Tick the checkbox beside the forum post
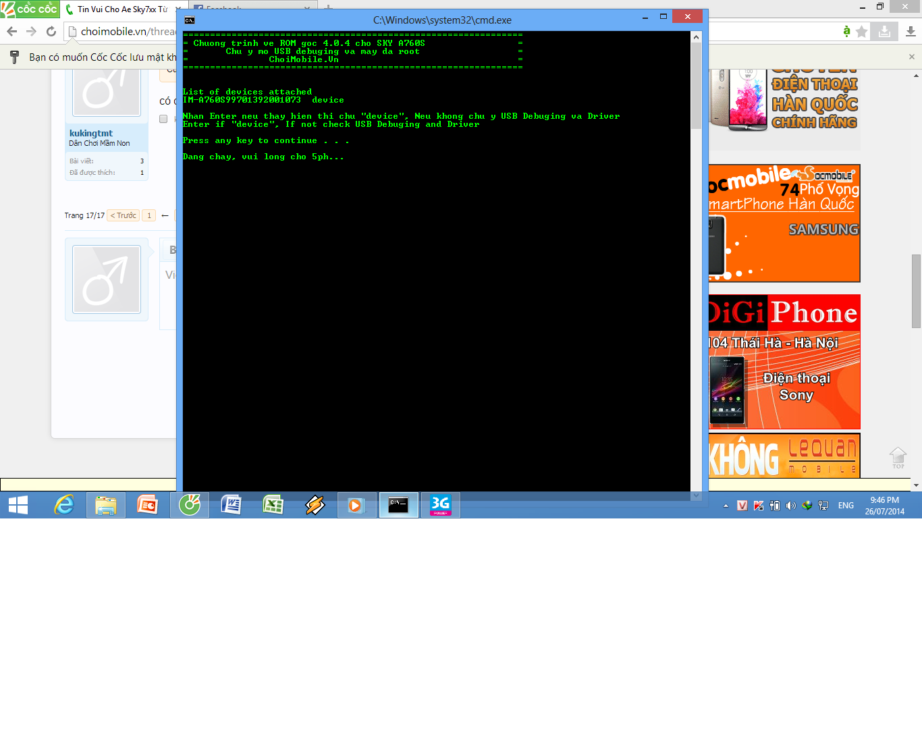Image resolution: width=922 pixels, height=752 pixels. coord(163,119)
